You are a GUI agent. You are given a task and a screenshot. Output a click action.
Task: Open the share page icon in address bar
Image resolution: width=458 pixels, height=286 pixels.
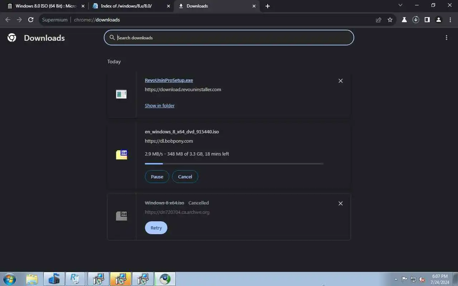[x=379, y=20]
